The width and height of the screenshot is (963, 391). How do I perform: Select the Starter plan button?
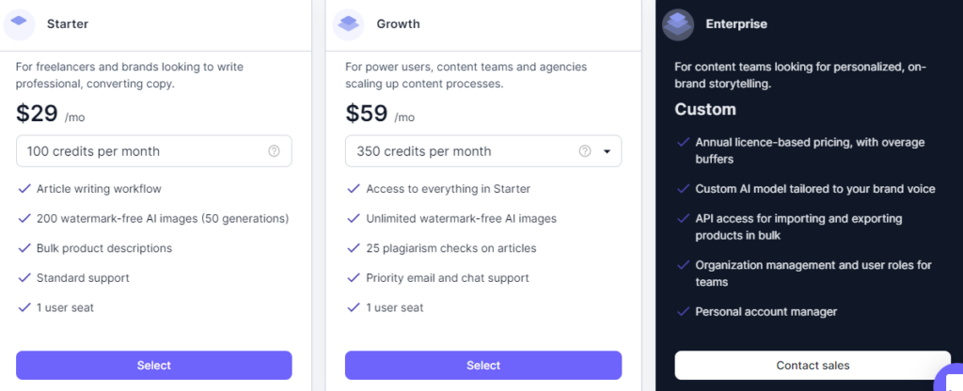click(153, 366)
